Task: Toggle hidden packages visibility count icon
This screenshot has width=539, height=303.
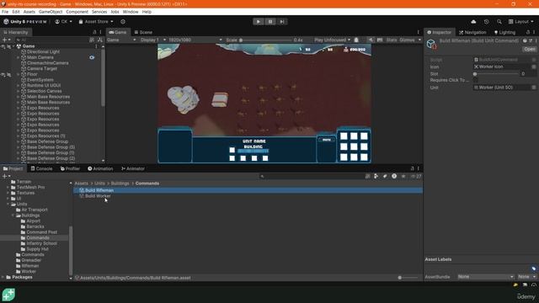Action: click(x=416, y=177)
